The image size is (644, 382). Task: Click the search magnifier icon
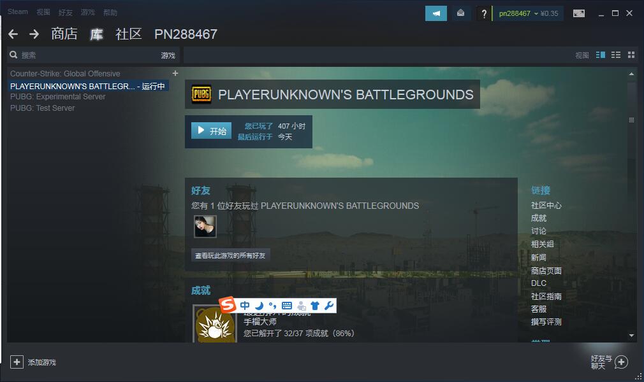point(13,55)
